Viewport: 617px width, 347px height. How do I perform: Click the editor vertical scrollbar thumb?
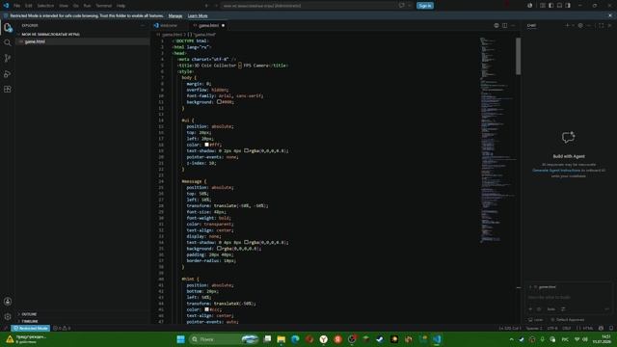point(519,56)
